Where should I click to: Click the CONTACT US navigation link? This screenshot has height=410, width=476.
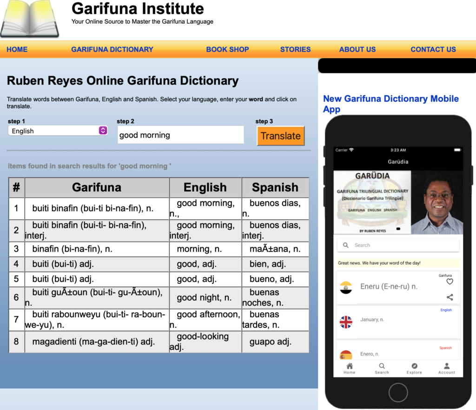click(433, 49)
